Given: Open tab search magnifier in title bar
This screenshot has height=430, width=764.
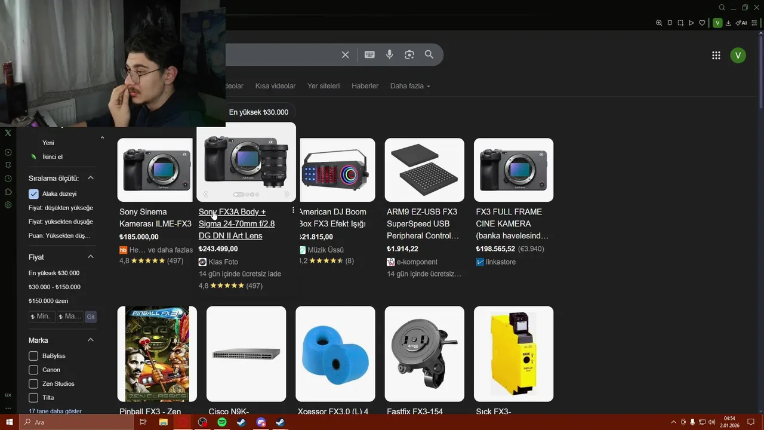Looking at the screenshot, I should [722, 7].
